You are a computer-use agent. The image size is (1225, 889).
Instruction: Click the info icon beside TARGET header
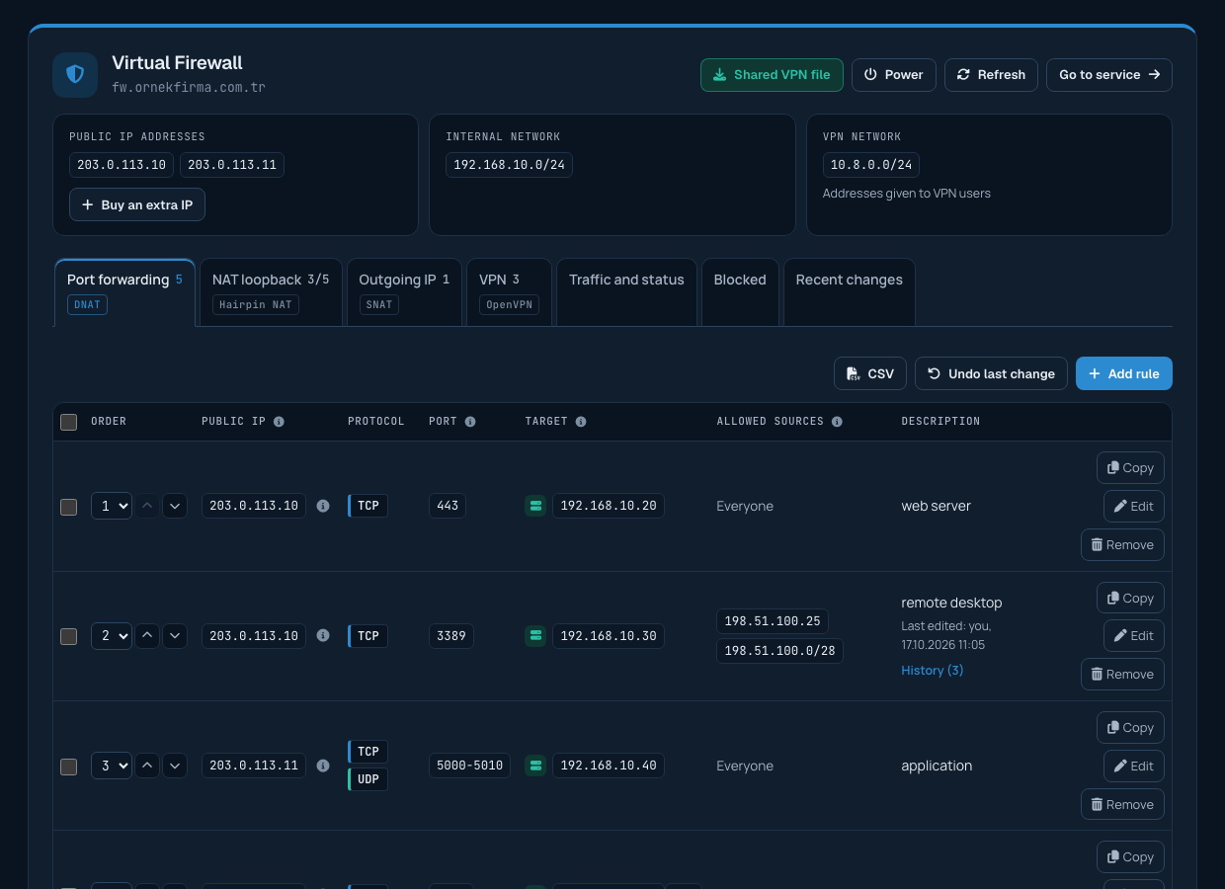581,422
